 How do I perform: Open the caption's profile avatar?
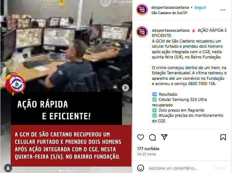pyautogui.click(x=142, y=32)
